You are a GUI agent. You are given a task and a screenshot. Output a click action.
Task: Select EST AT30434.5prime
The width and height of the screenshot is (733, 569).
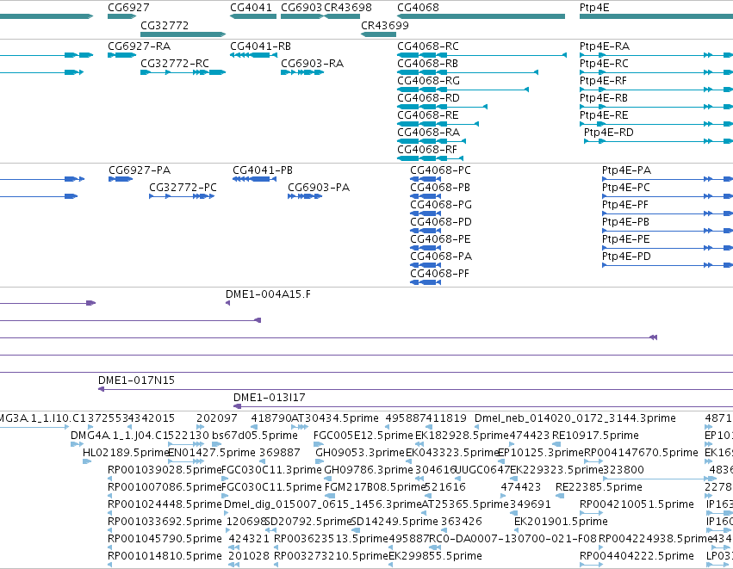pos(300,427)
